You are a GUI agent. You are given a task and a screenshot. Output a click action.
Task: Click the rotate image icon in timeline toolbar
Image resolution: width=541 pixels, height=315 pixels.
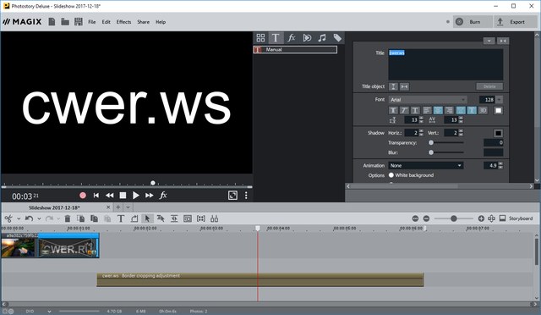[134, 218]
